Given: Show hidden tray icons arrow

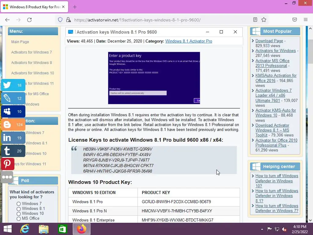Looking at the screenshot, I should click(x=262, y=229).
